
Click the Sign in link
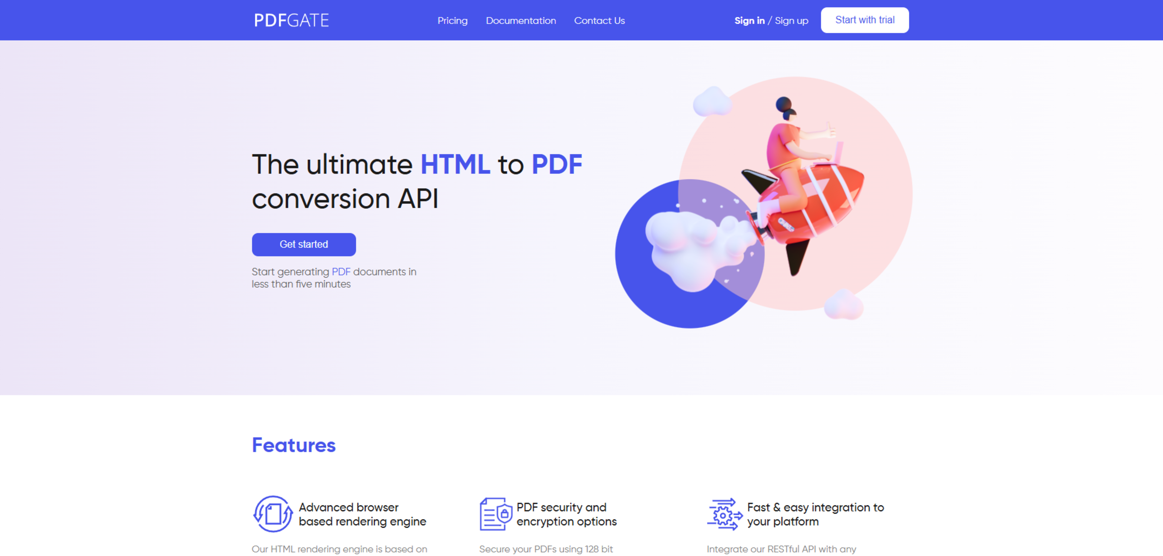point(749,21)
